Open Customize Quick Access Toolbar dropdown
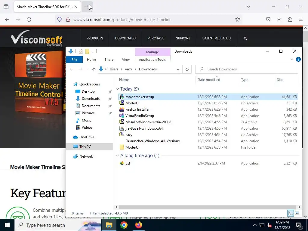 click(93, 52)
